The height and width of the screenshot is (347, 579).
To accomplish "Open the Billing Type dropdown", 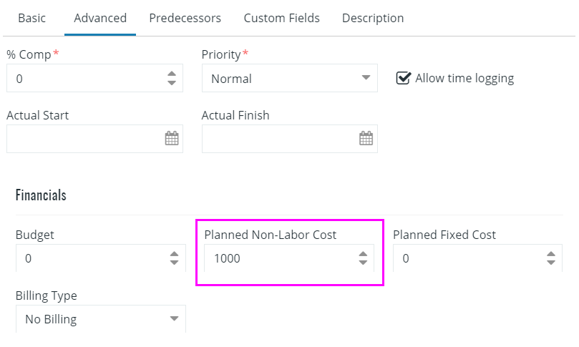I will 101,319.
